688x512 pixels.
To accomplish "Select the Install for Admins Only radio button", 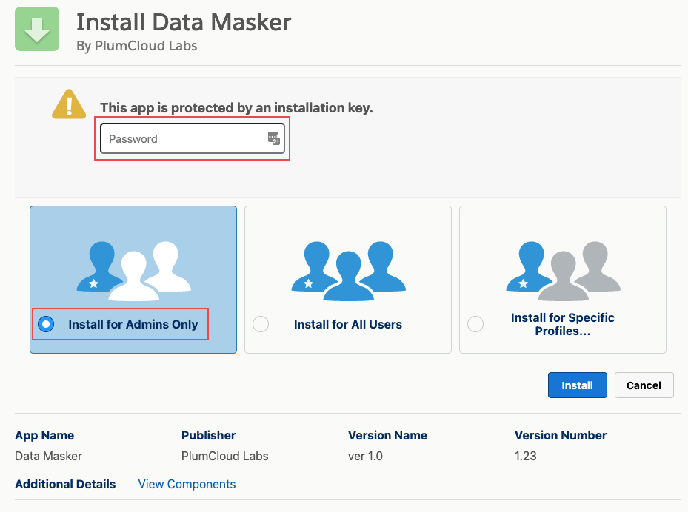I will [46, 323].
